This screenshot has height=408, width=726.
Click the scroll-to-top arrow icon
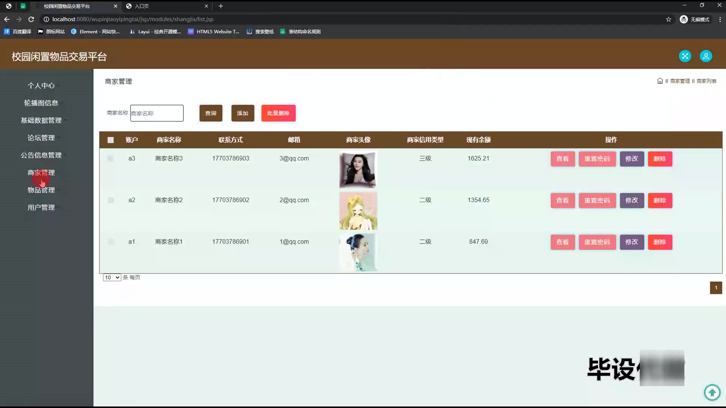click(x=712, y=392)
